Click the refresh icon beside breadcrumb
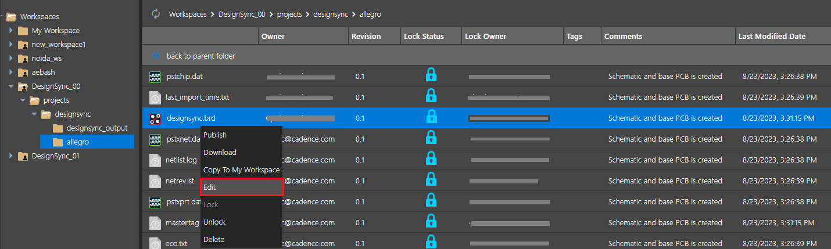This screenshot has height=249, width=831. click(156, 13)
